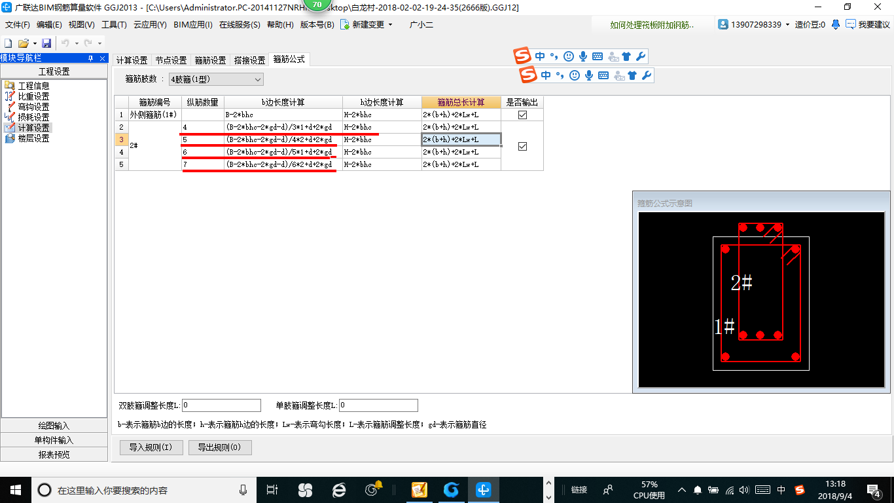This screenshot has width=894, height=503.
Task: Open the 帮助(H) menu
Action: (280, 25)
